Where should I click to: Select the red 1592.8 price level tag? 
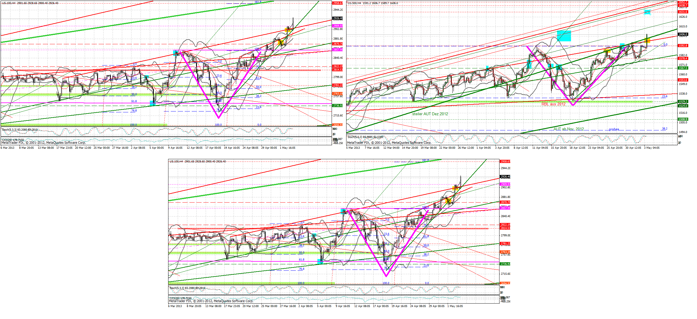coord(683,46)
